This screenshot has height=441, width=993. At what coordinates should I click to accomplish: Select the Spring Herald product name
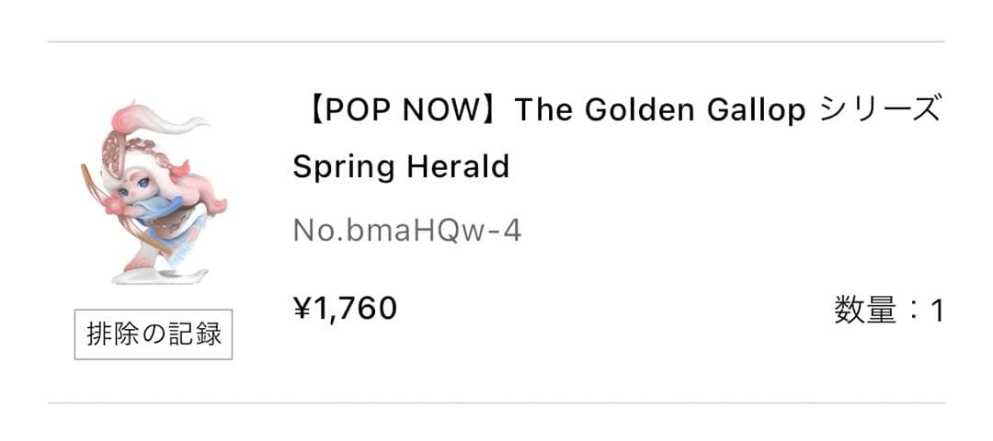click(x=400, y=167)
